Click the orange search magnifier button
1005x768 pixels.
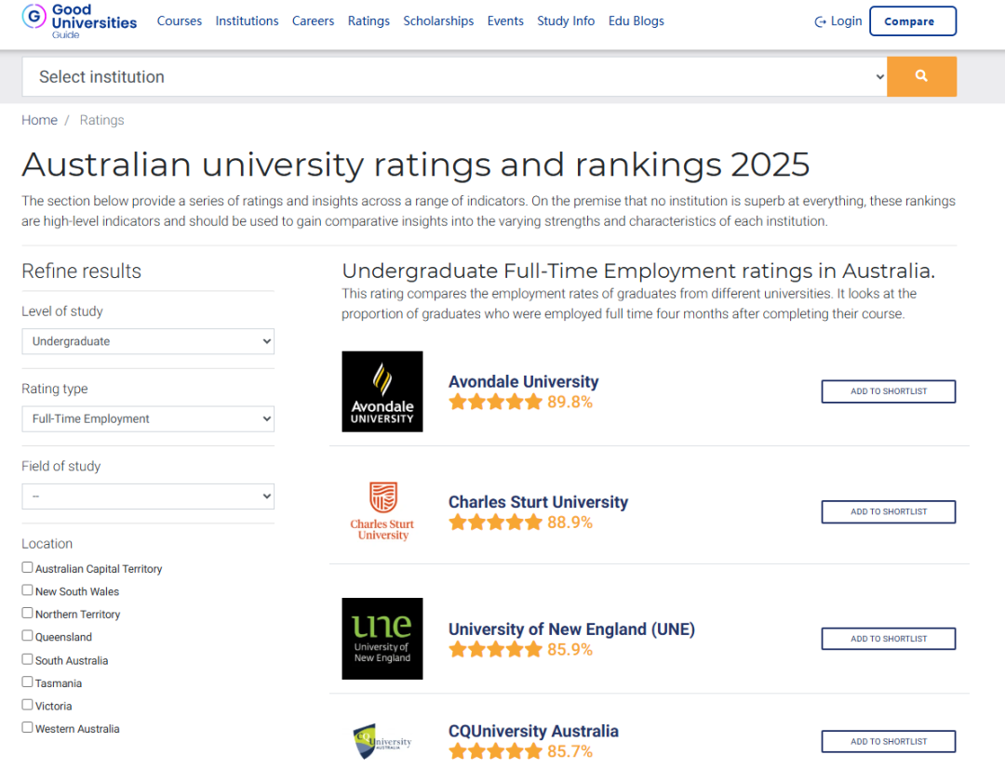click(x=921, y=76)
